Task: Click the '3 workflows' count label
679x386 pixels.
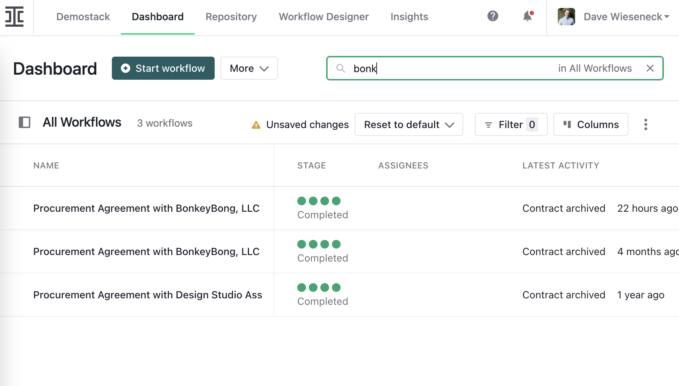Action: pyautogui.click(x=165, y=123)
